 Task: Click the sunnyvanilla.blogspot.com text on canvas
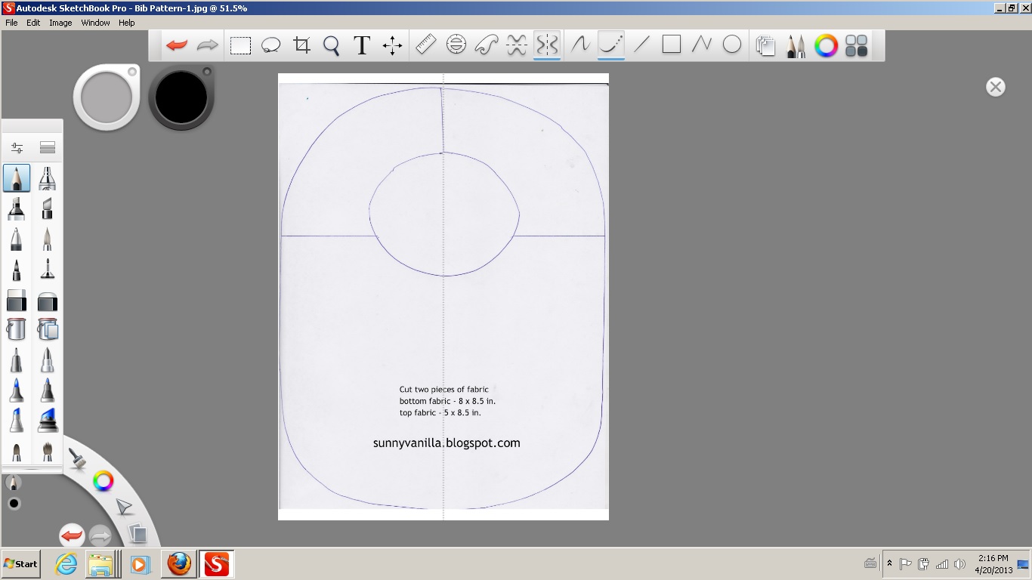(x=446, y=443)
